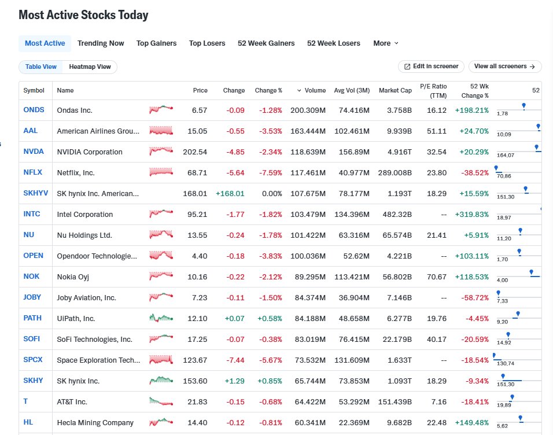This screenshot has width=553, height=435.
Task: Open T ticker link for AT&T
Action: coord(25,401)
